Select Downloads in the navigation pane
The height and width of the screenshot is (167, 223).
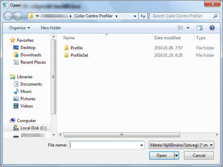(31, 55)
